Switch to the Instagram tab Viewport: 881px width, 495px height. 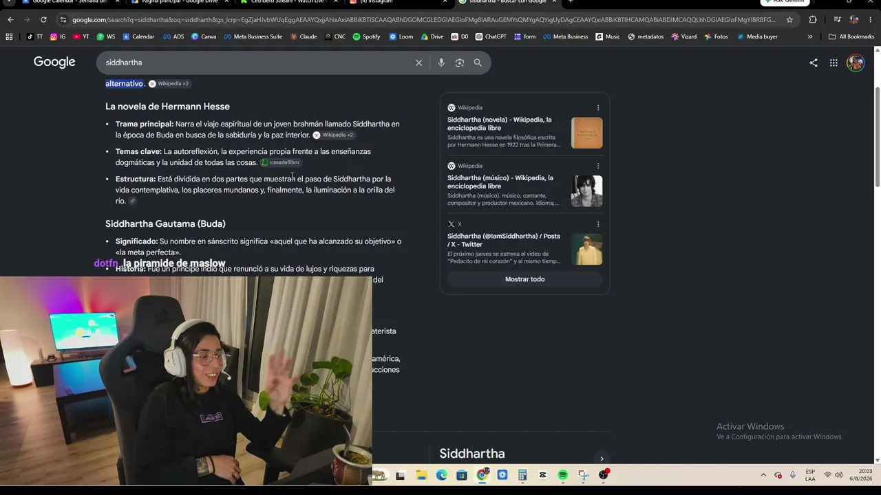pos(398,2)
